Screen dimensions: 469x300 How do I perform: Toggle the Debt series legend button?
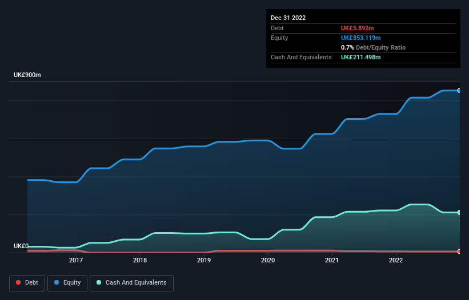27,283
